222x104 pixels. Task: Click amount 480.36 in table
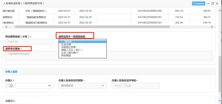[179, 23]
